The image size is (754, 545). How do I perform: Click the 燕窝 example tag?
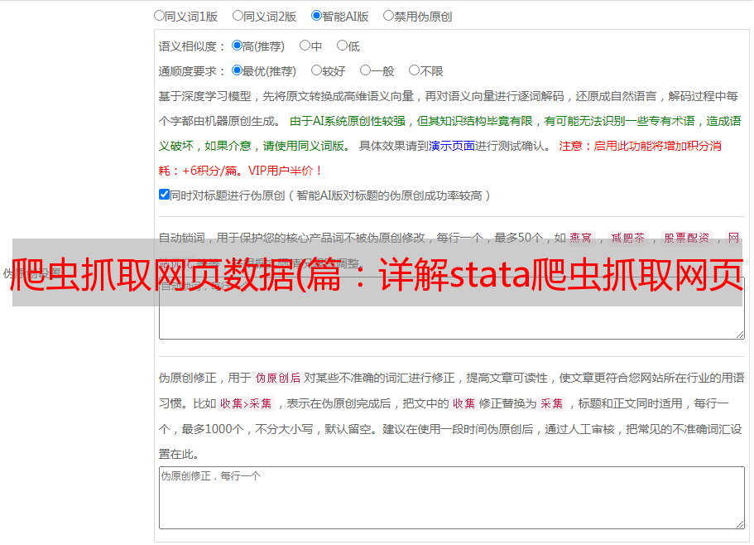[x=580, y=238]
